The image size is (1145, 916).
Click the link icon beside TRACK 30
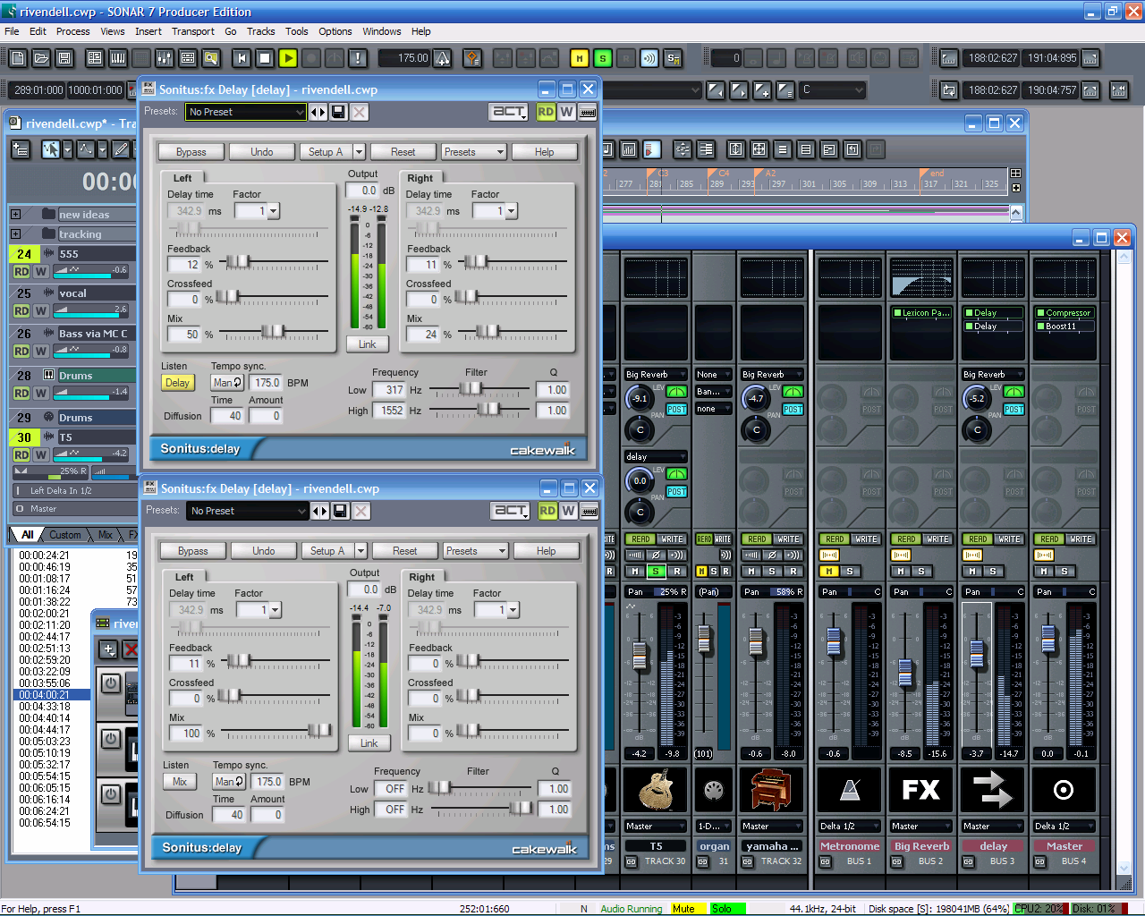(x=631, y=862)
